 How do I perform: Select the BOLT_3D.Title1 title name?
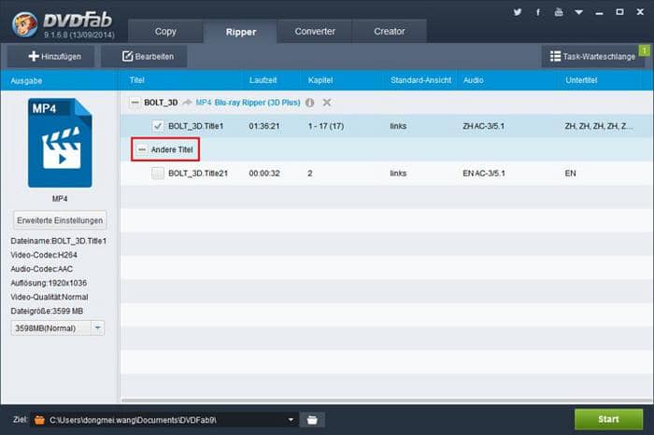(x=195, y=126)
